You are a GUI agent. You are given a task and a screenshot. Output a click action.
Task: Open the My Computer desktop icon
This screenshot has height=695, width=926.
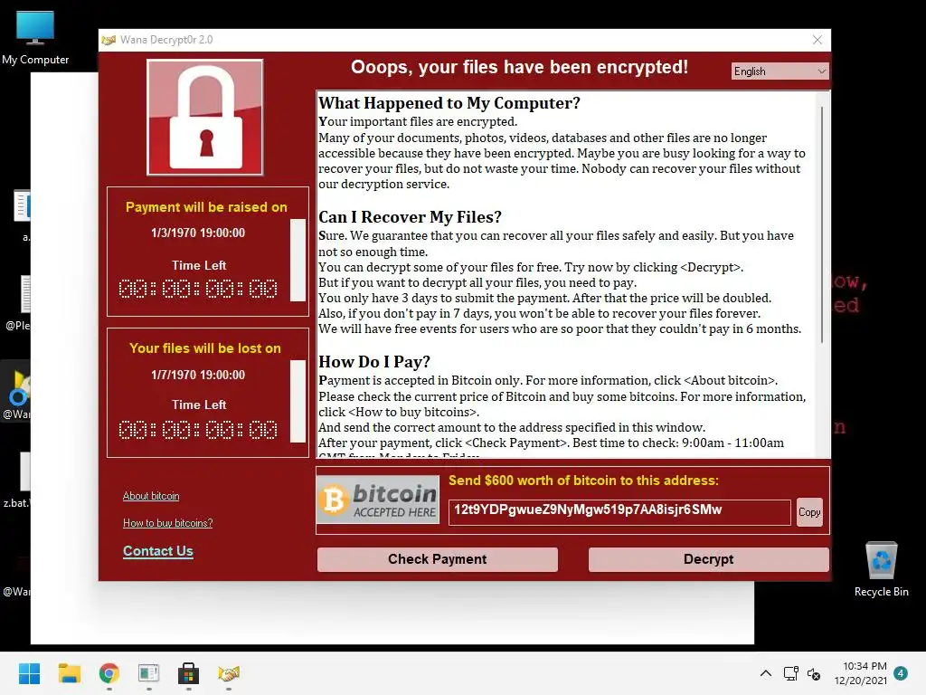(35, 38)
